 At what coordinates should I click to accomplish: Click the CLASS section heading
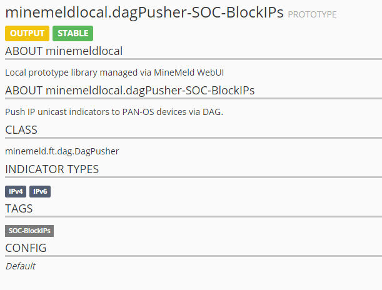(x=21, y=130)
